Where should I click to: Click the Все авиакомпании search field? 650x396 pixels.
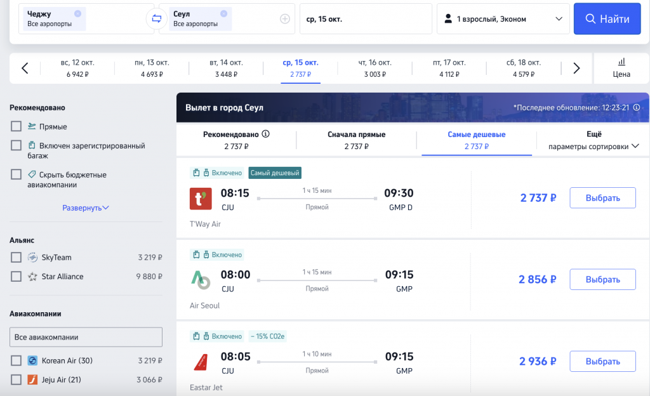(x=86, y=337)
